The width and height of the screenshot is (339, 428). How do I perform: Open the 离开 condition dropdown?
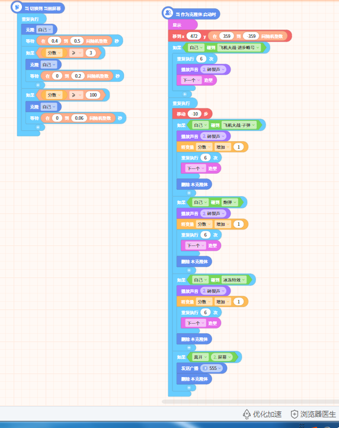[x=200, y=357]
